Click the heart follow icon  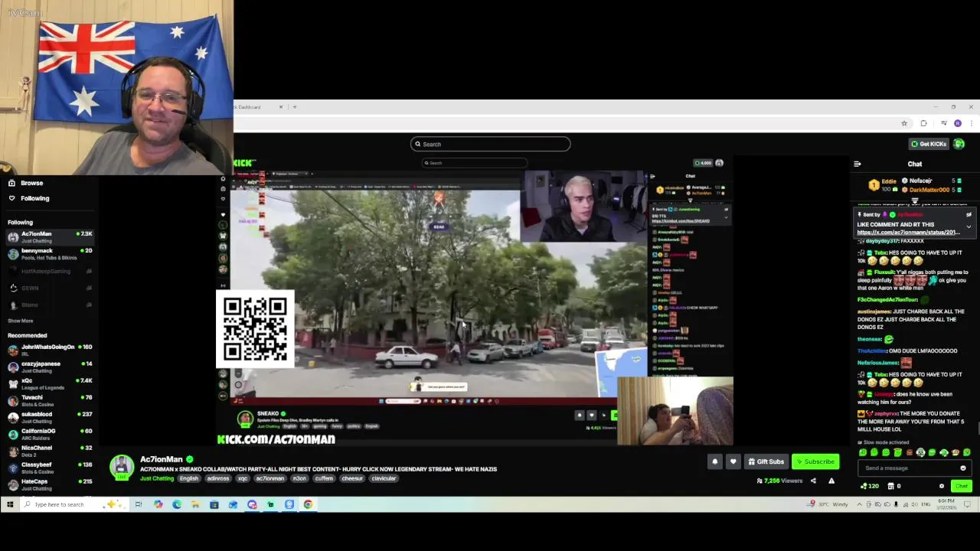pyautogui.click(x=733, y=461)
